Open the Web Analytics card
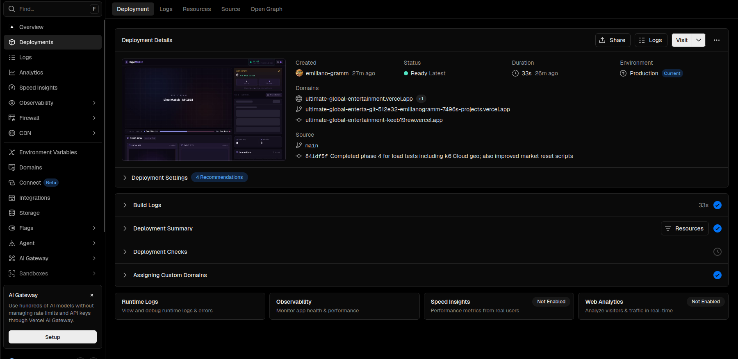738x359 pixels. coord(653,306)
